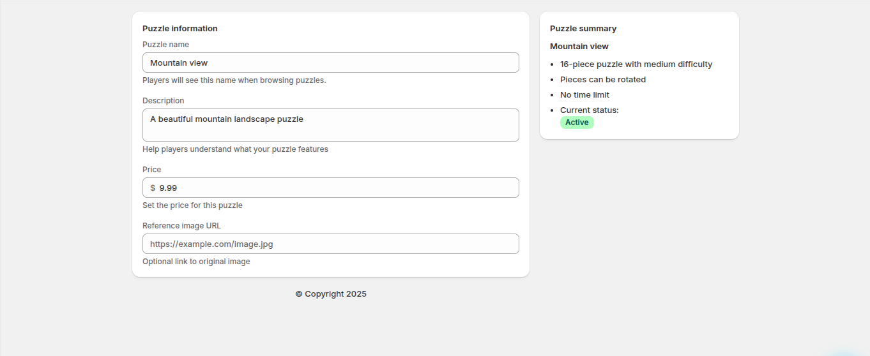Screen dimensions: 870x356
Task: Click the Mountain view title in summary
Action: click(579, 47)
